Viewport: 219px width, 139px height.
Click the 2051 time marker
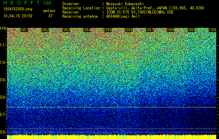tap(24, 30)
